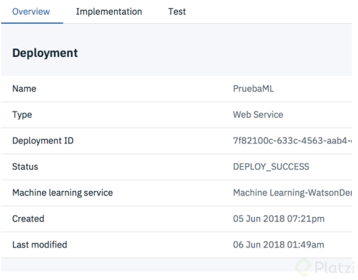Open the Machine Learning-Watson service link
This screenshot has width=358, height=280.
tap(292, 193)
